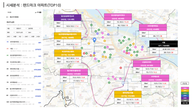This screenshot has height=108, width=192.
Task: Click the 15.7 / 7.8 / 17.85 price cell
Action: 133,103
